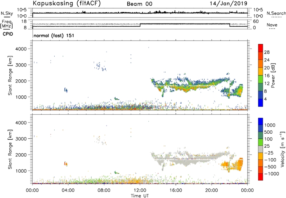This screenshot has width=286, height=198.
Task: Click the gray segment of Velocity colorbar
Action: [261, 149]
